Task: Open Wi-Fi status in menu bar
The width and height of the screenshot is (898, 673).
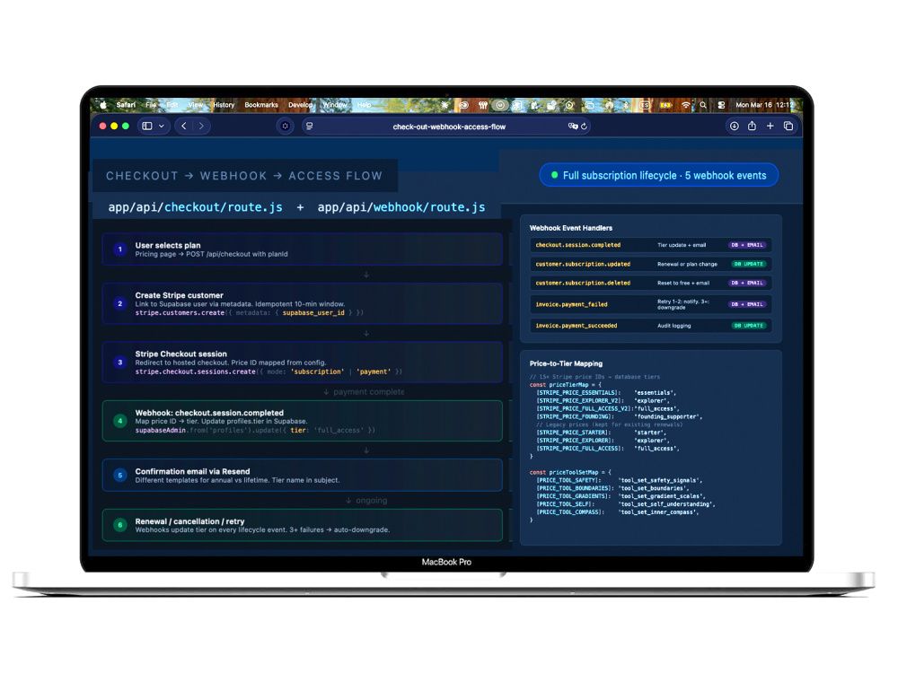Action: pos(685,105)
